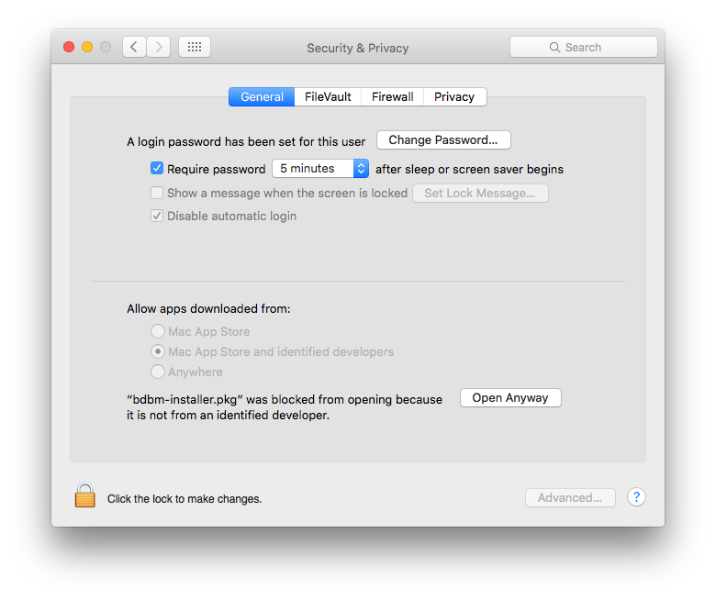Close the Security & Privacy window
Image resolution: width=716 pixels, height=600 pixels.
click(x=69, y=47)
